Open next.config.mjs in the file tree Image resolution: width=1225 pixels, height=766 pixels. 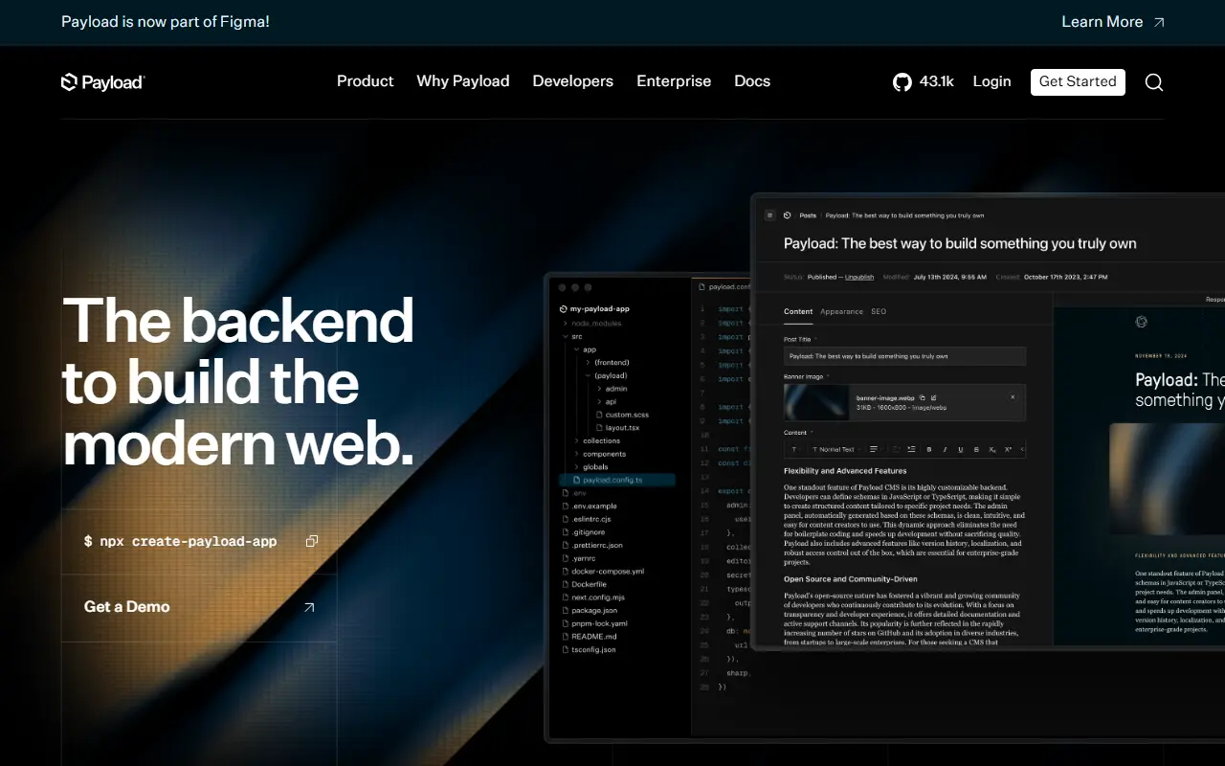tap(598, 597)
